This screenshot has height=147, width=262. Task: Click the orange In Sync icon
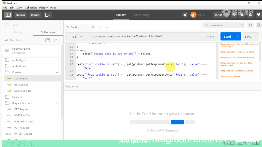coord(193,15)
